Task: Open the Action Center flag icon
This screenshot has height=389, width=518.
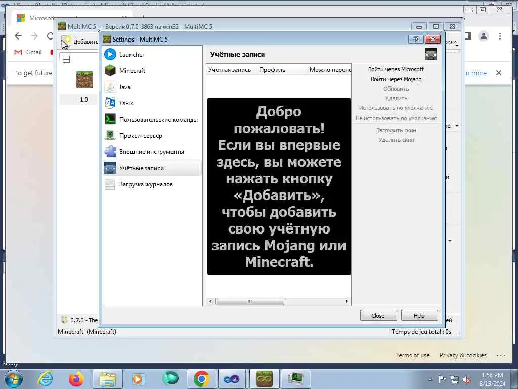Action: pos(442,379)
